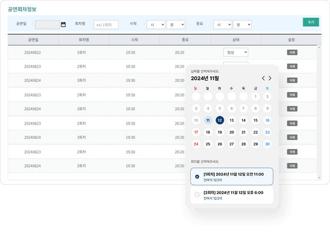Viewport: 330px width, 232px height.
Task: Go to previous month in calendar
Action: tap(263, 78)
